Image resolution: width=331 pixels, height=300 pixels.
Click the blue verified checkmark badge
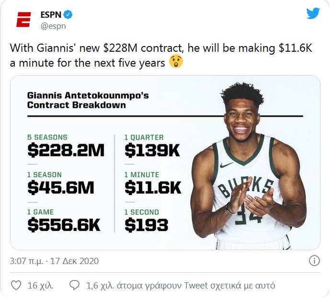point(68,14)
